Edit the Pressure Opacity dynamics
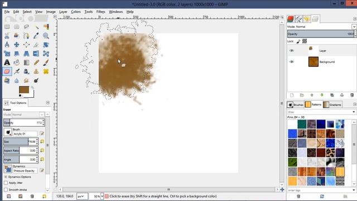Viewport: 357px width, 201px height. 42,170
